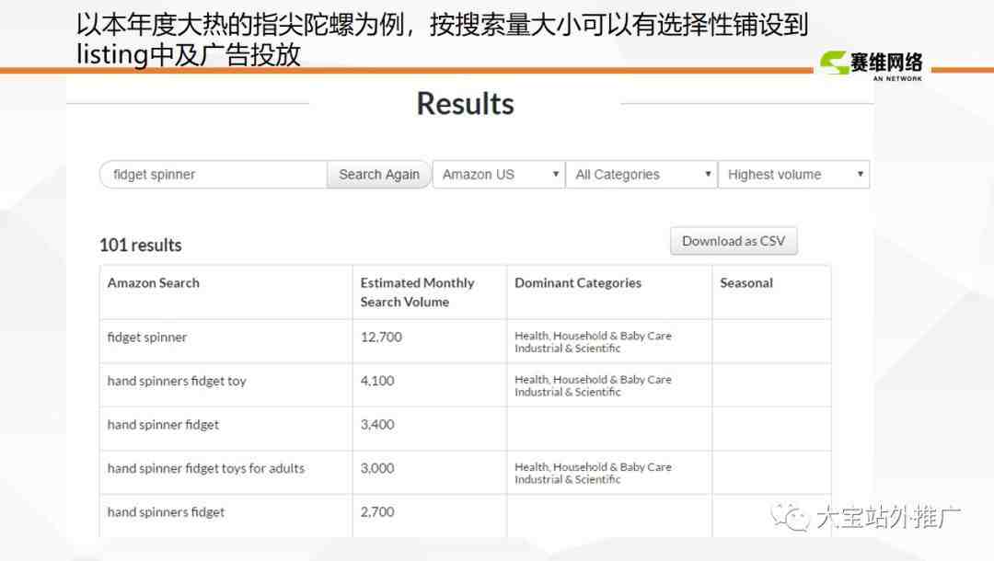
Task: Click the Search Again button
Action: click(x=379, y=174)
